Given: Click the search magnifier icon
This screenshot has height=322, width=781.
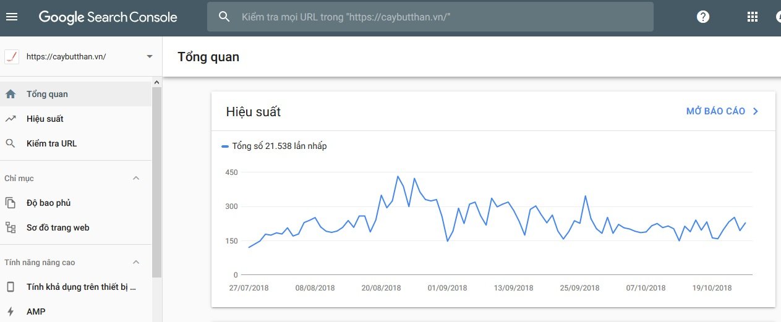Looking at the screenshot, I should (224, 17).
